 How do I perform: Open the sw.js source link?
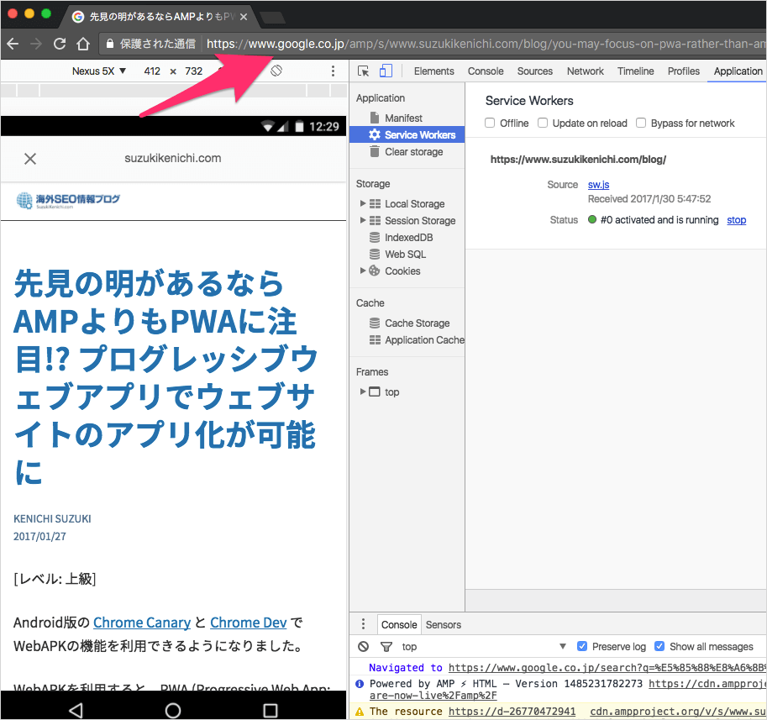[598, 184]
